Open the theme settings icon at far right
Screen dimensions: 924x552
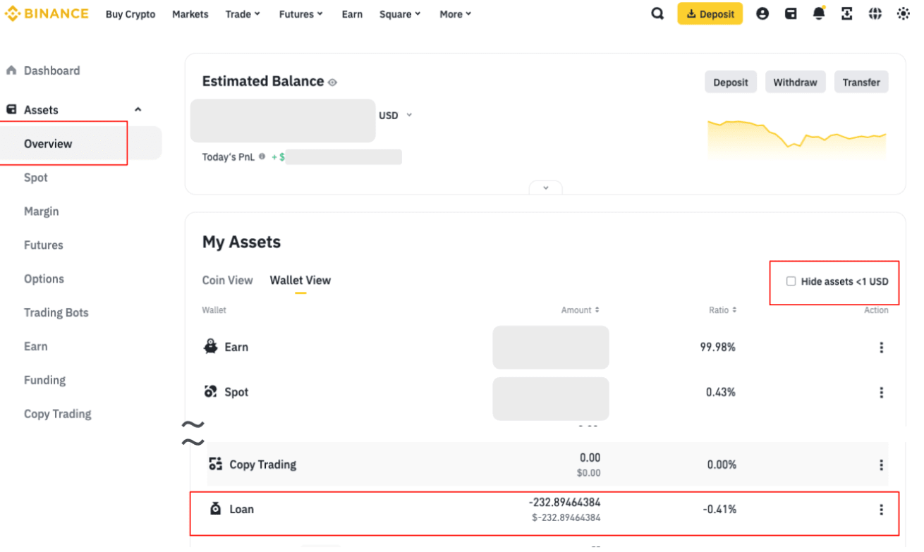pos(903,13)
